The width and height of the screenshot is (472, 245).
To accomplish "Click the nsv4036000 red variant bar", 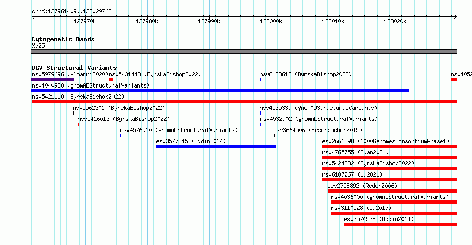I will click(395, 202).
